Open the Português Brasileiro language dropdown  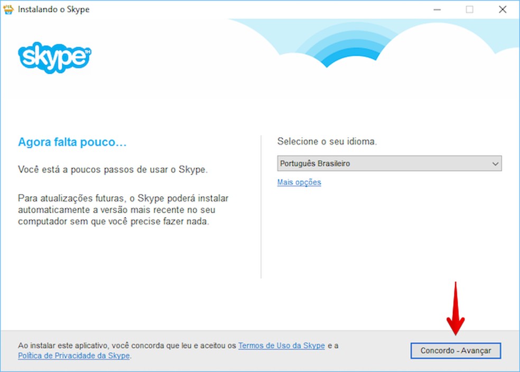pos(389,163)
